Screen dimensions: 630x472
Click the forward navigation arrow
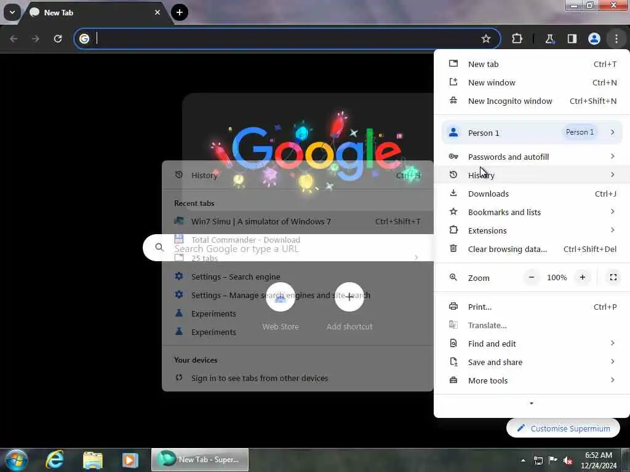[x=36, y=39]
